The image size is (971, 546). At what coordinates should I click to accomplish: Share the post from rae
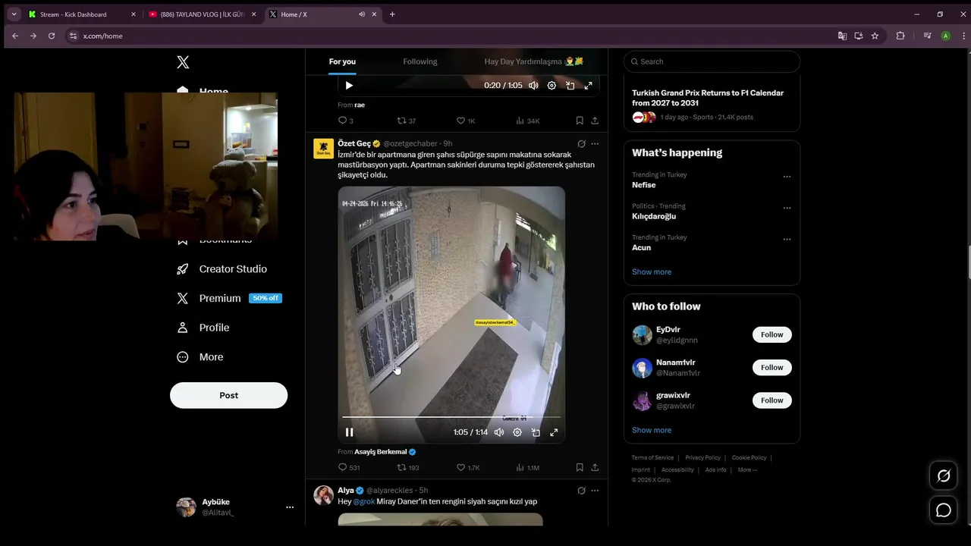point(595,121)
